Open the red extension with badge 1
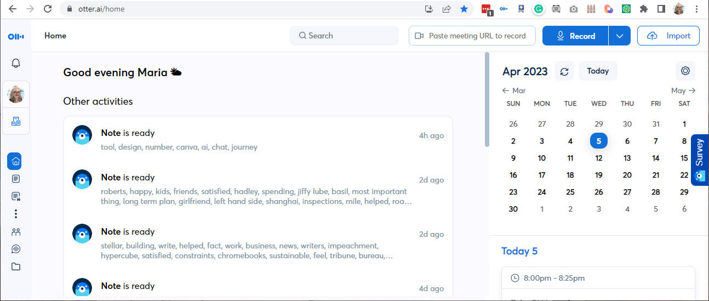 tap(486, 9)
